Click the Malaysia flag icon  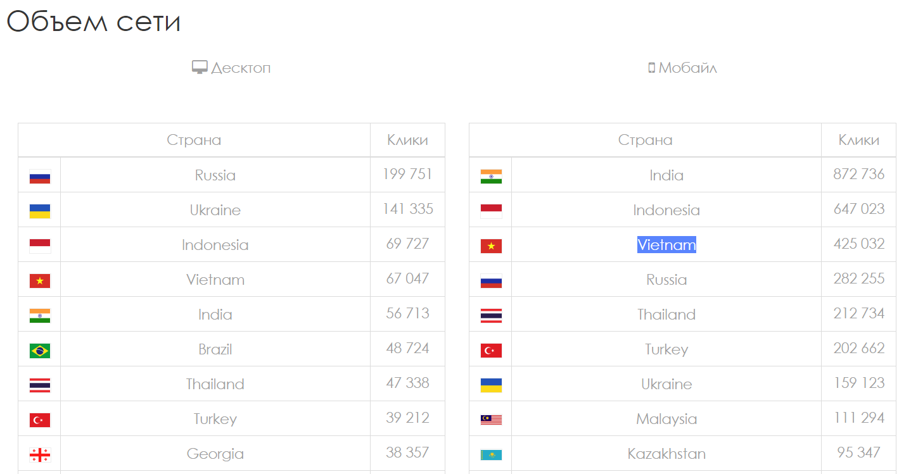(491, 420)
